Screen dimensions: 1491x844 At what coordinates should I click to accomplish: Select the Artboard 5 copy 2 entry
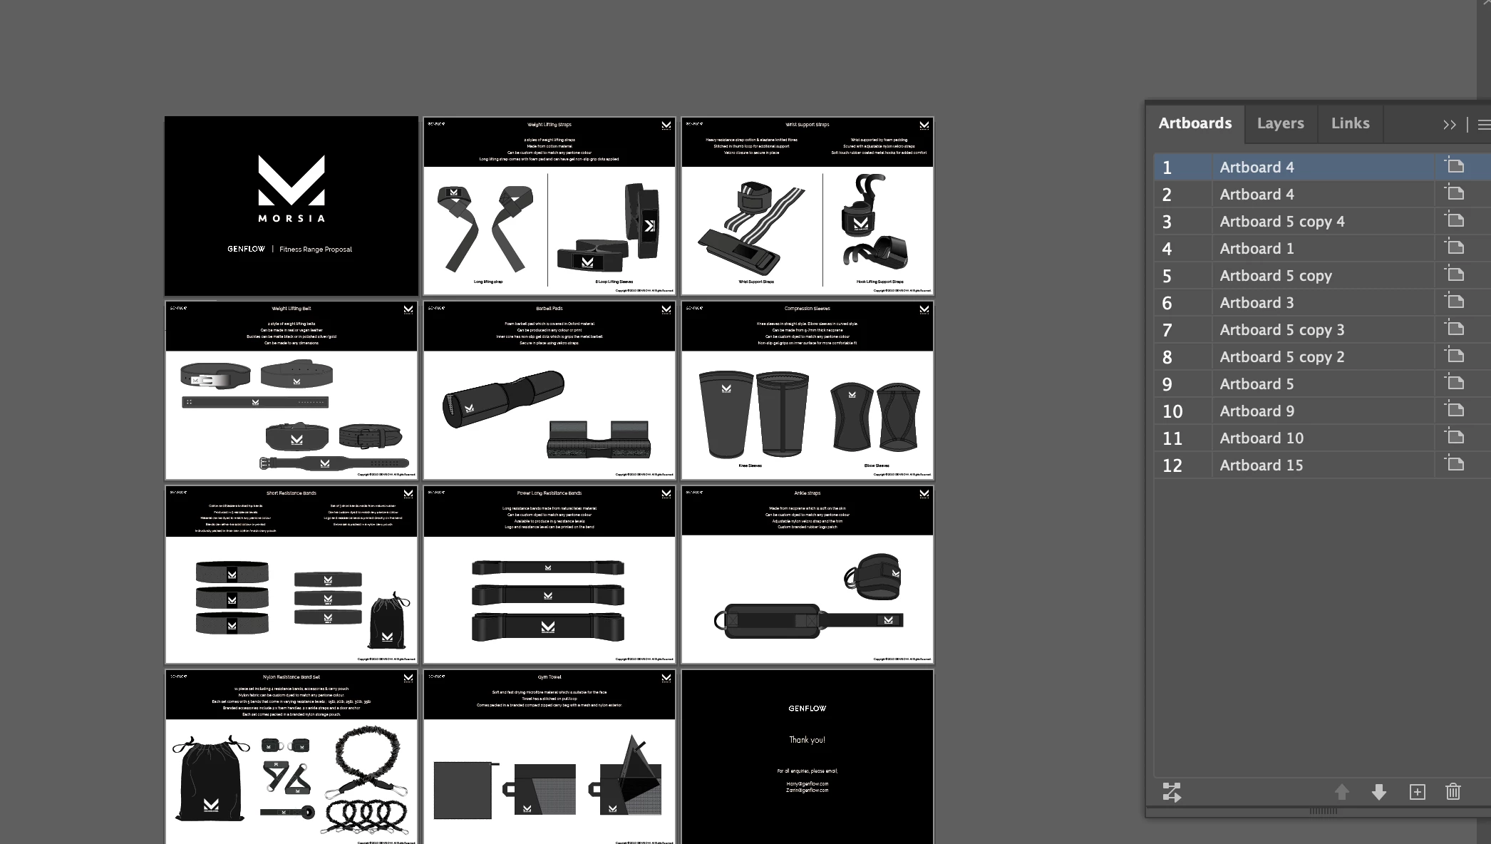click(1281, 357)
